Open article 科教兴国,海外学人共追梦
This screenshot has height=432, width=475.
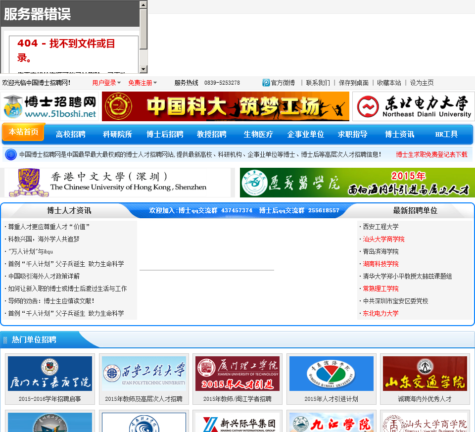(44, 239)
